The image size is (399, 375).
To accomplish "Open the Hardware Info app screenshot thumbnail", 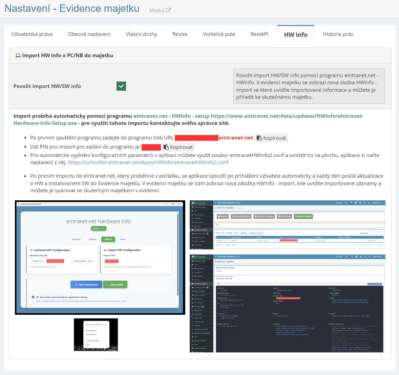I will (x=100, y=258).
